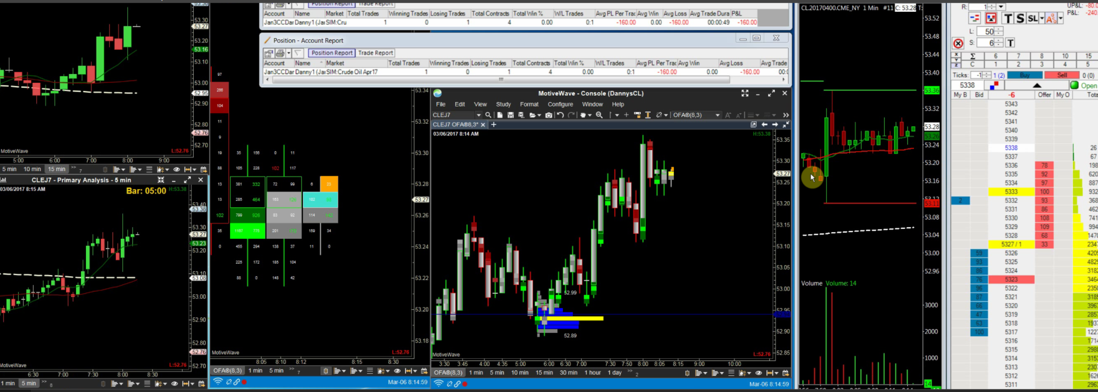Click the orange A auto-strategy icon in the DOM
Image resolution: width=1098 pixels, height=392 pixels.
pyautogui.click(x=1051, y=18)
